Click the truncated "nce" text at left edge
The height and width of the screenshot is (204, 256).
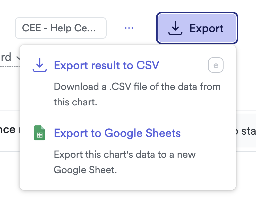[x=8, y=130]
